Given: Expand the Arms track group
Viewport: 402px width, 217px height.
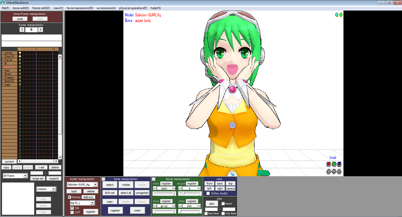Looking at the screenshot, I should pos(3,74).
